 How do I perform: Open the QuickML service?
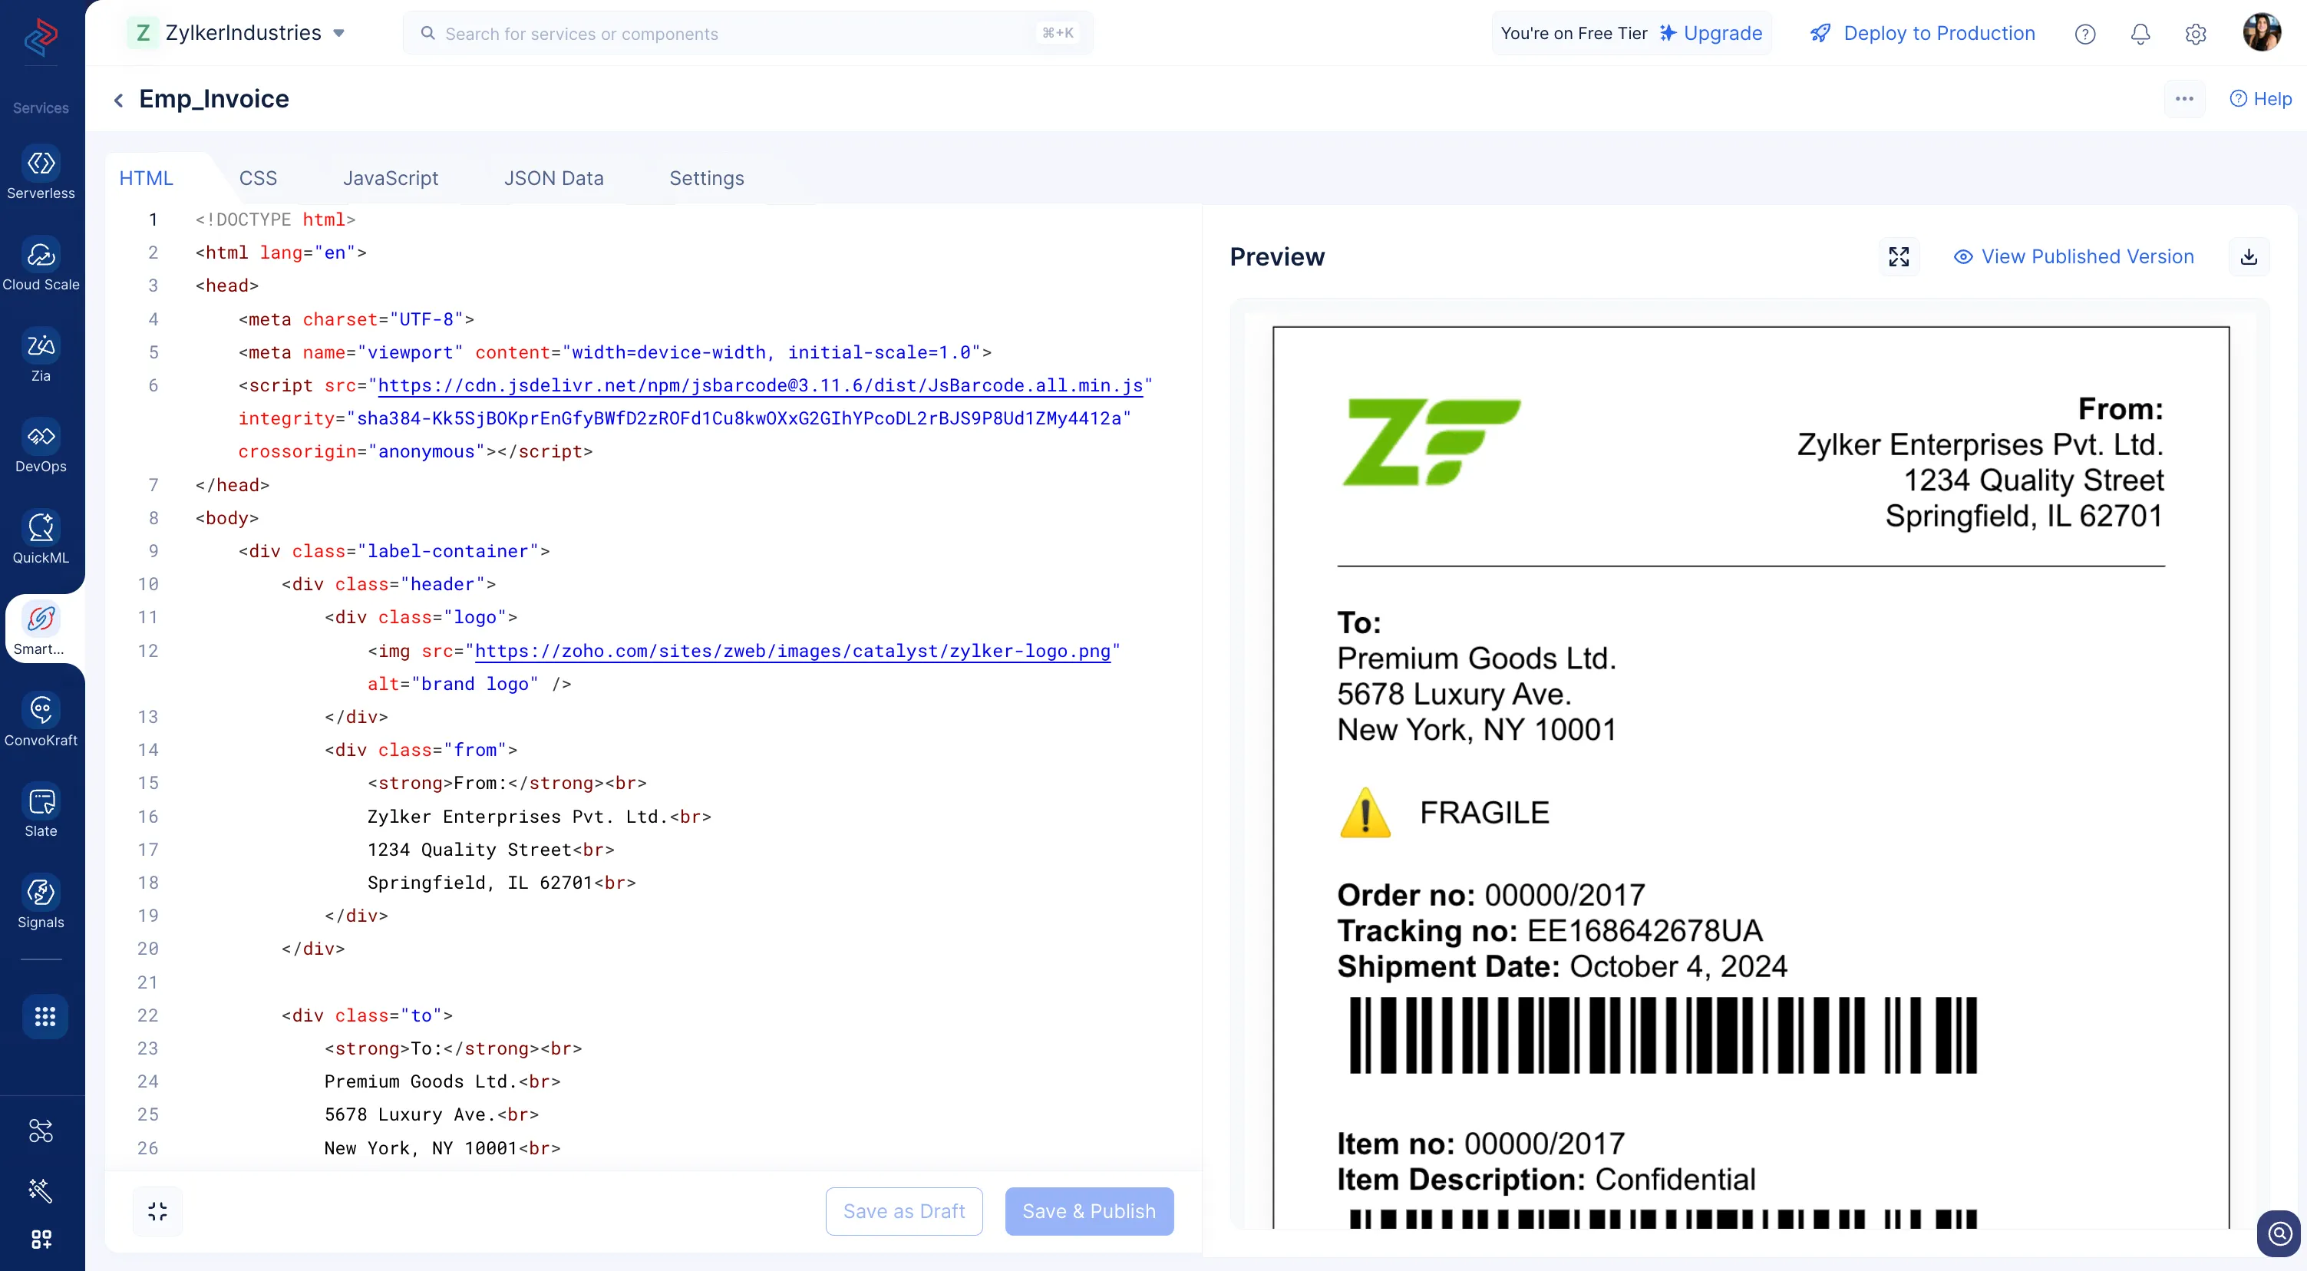41,536
